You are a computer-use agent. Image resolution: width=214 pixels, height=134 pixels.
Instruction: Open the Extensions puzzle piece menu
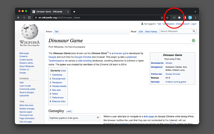point(179,18)
